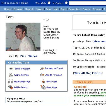This screenshot has height=106, width=106.
Task: Click the Forward to Friend icon
Action: (42, 69)
